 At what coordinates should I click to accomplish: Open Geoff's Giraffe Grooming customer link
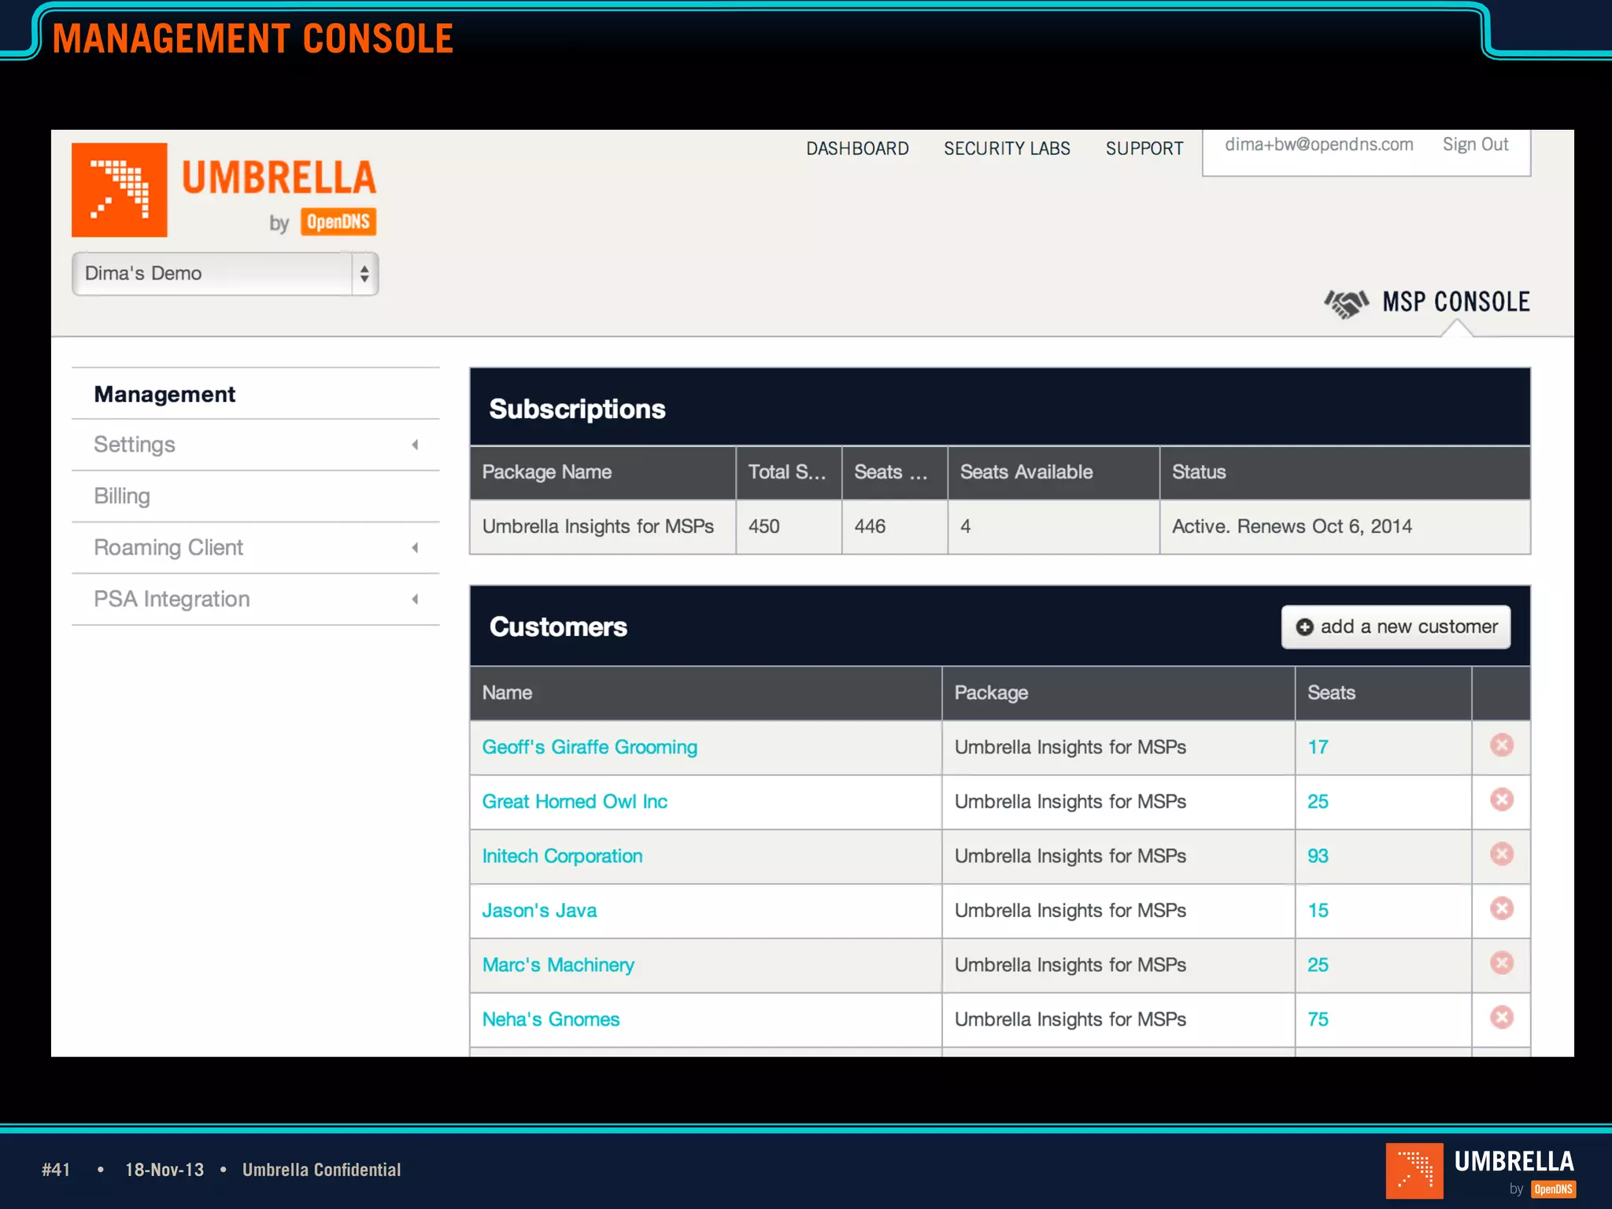590,747
